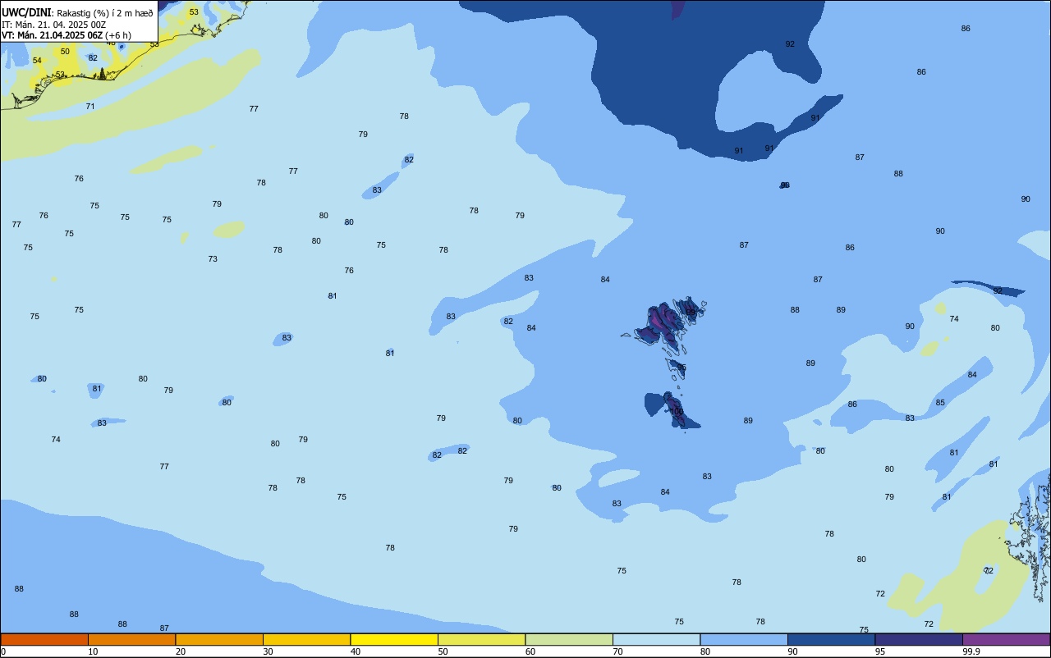
Task: Click the "85" humidity value
Action: [x=940, y=403]
